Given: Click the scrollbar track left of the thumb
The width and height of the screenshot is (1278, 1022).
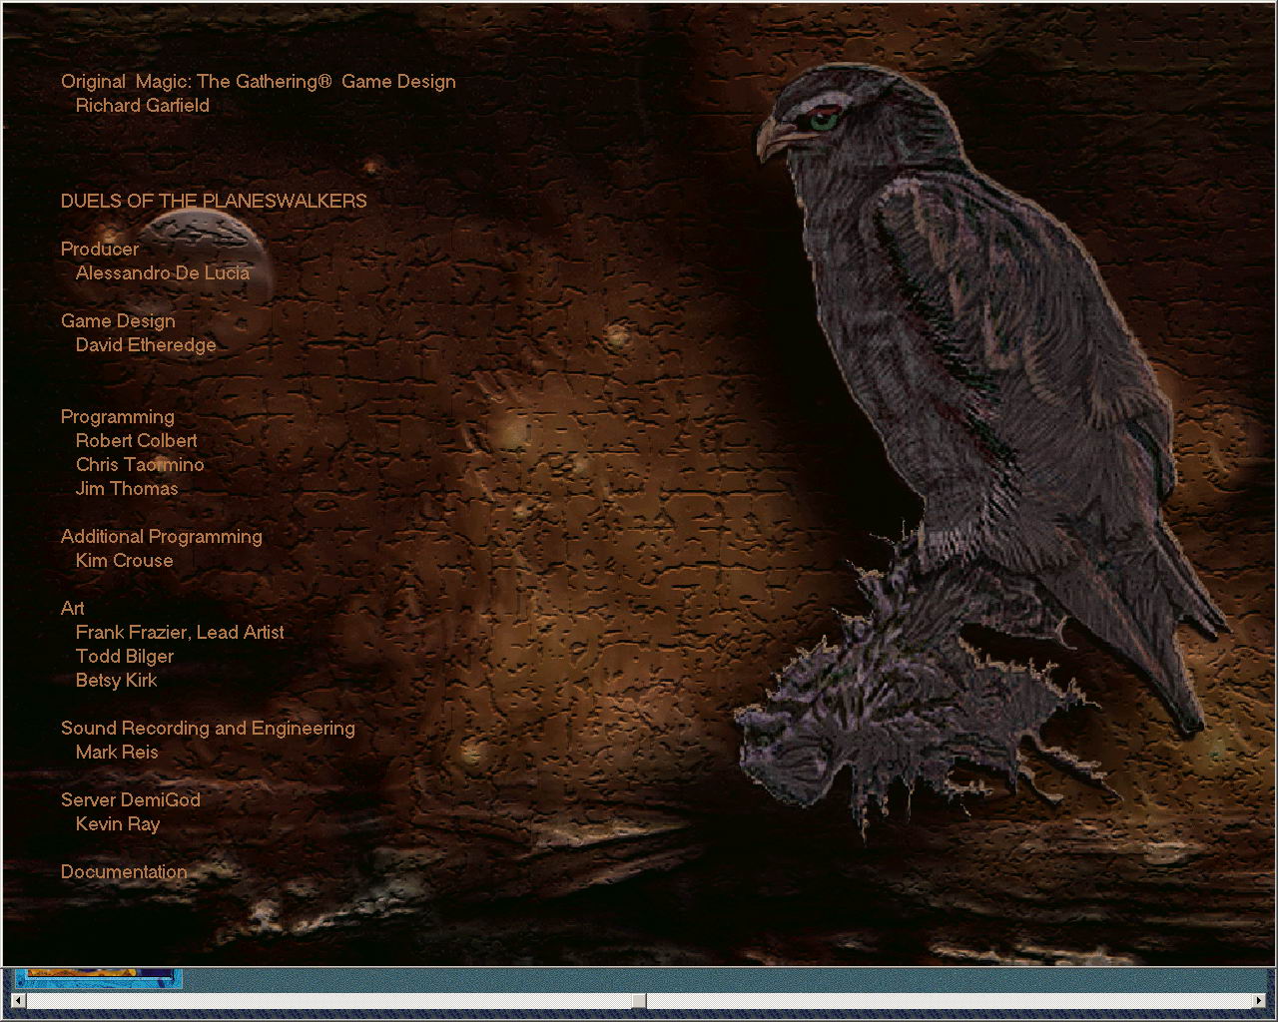Looking at the screenshot, I should click(x=329, y=1000).
